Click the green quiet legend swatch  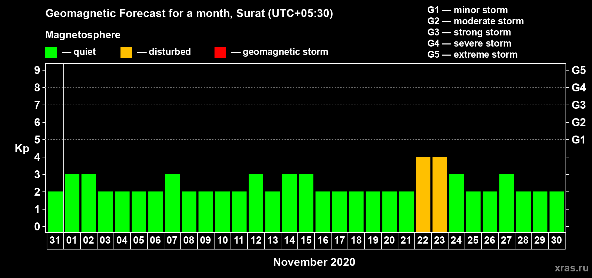coord(51,52)
